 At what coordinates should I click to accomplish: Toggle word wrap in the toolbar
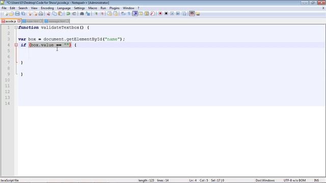[x=123, y=14]
